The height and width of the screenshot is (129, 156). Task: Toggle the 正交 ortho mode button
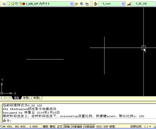click(x=60, y=126)
